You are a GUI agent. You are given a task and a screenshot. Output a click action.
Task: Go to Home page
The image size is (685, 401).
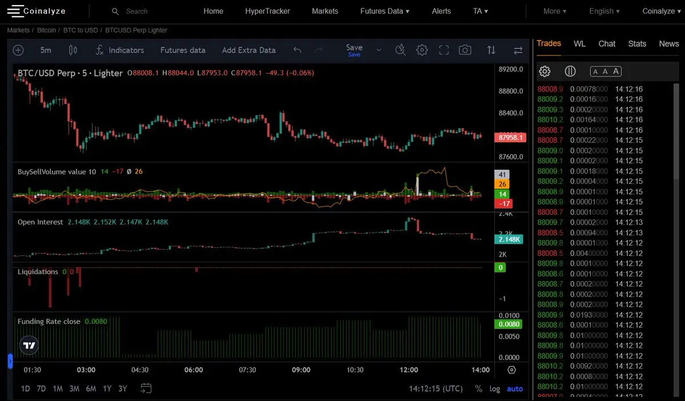[x=213, y=11]
